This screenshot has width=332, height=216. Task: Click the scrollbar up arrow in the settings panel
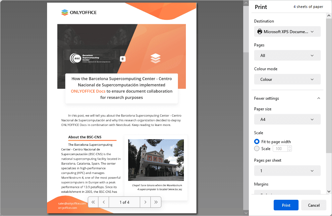329,15
